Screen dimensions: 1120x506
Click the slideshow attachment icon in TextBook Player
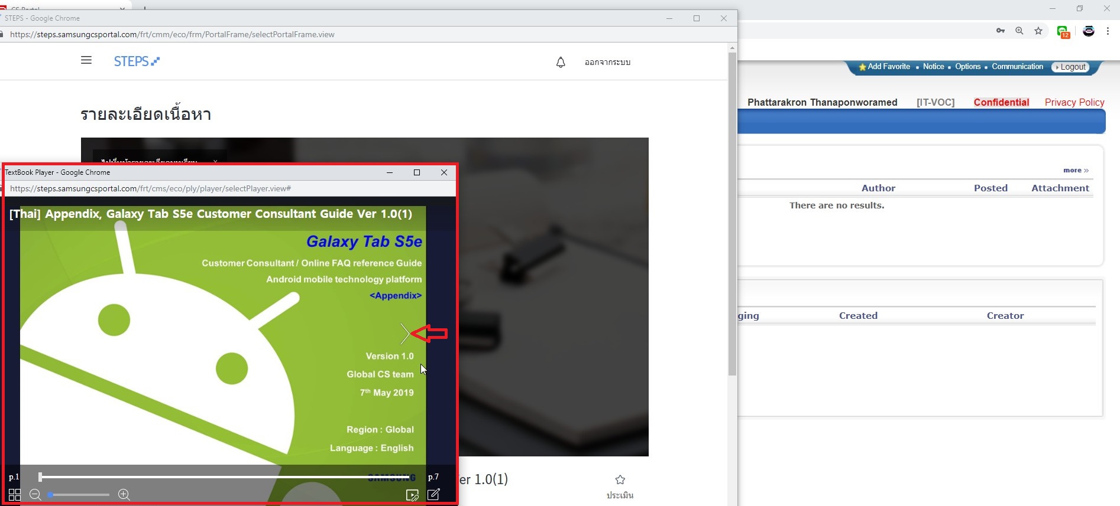[x=412, y=495]
